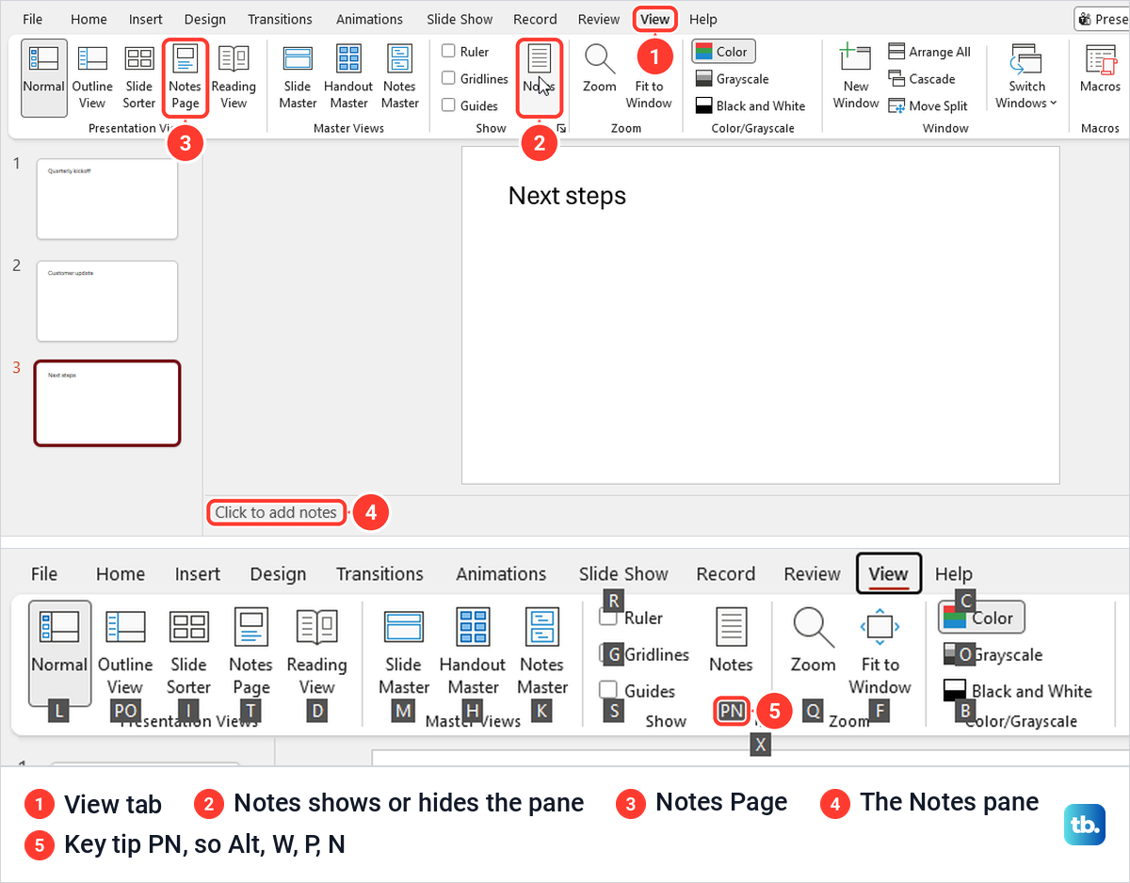Select Normal view in the lower key-tip ribbon

(59, 651)
